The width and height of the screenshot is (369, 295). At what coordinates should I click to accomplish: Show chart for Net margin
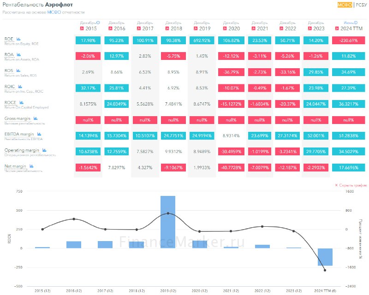[31, 166]
